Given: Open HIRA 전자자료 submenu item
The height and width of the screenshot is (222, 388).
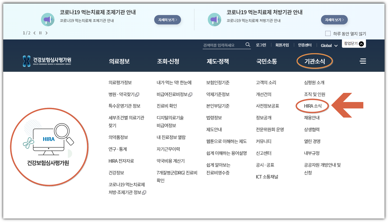Looking at the screenshot, I should pyautogui.click(x=121, y=161).
